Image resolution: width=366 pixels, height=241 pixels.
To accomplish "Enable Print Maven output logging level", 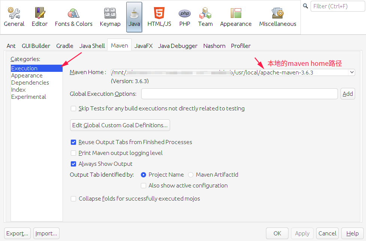I will tap(73, 153).
